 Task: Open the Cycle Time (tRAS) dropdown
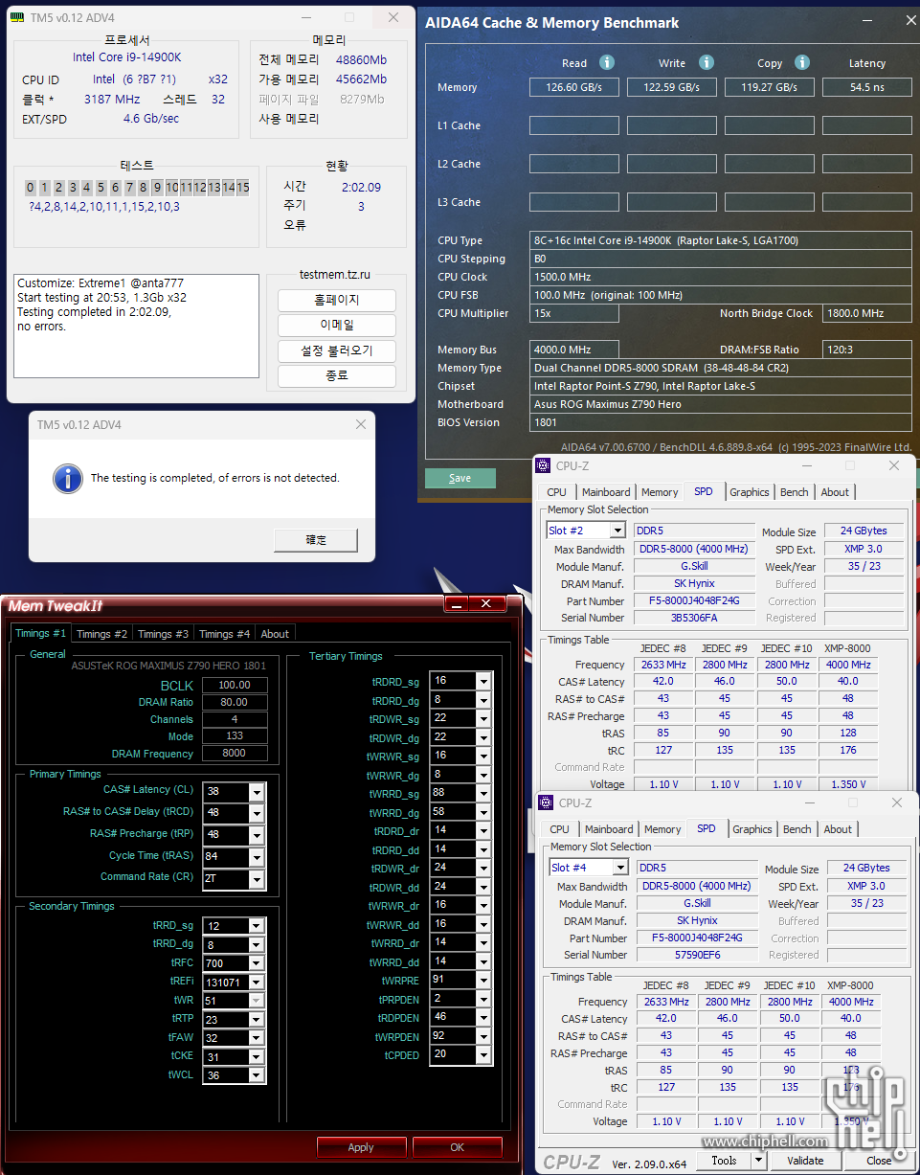point(256,857)
